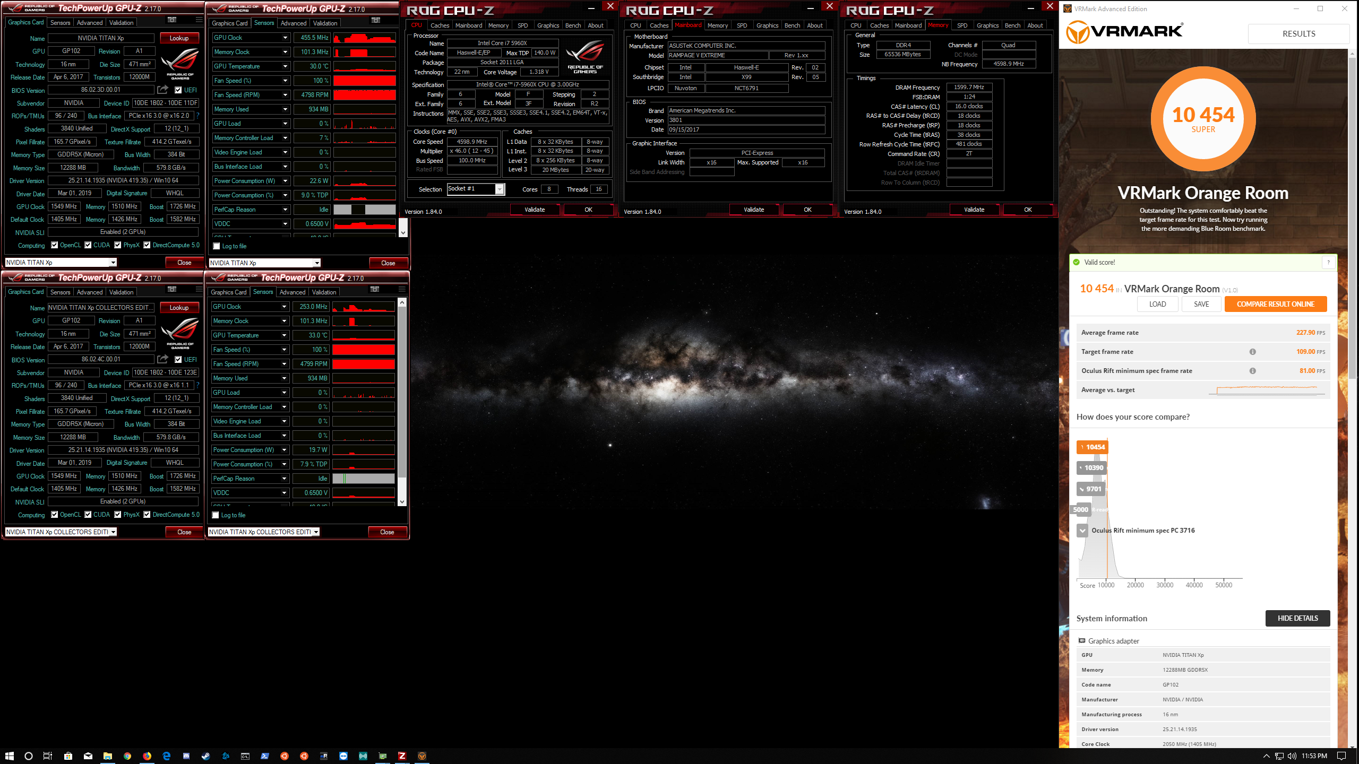Click question mark beside PCIe x16 3.0 @ x16 2.0
Viewport: 1359px width, 764px height.
[x=198, y=116]
